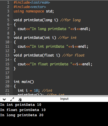Expand the console to fullscreen
Image resolution: width=108 pixels, height=126 pixels.
click(12, 99)
